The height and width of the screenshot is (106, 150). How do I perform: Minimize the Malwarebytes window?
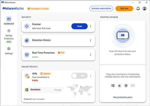pyautogui.click(x=133, y=2)
